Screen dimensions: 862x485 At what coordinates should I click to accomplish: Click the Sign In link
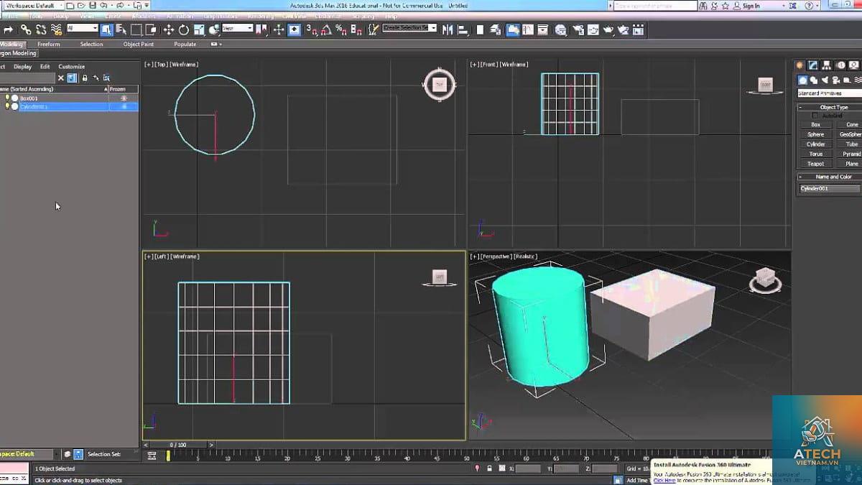click(751, 6)
